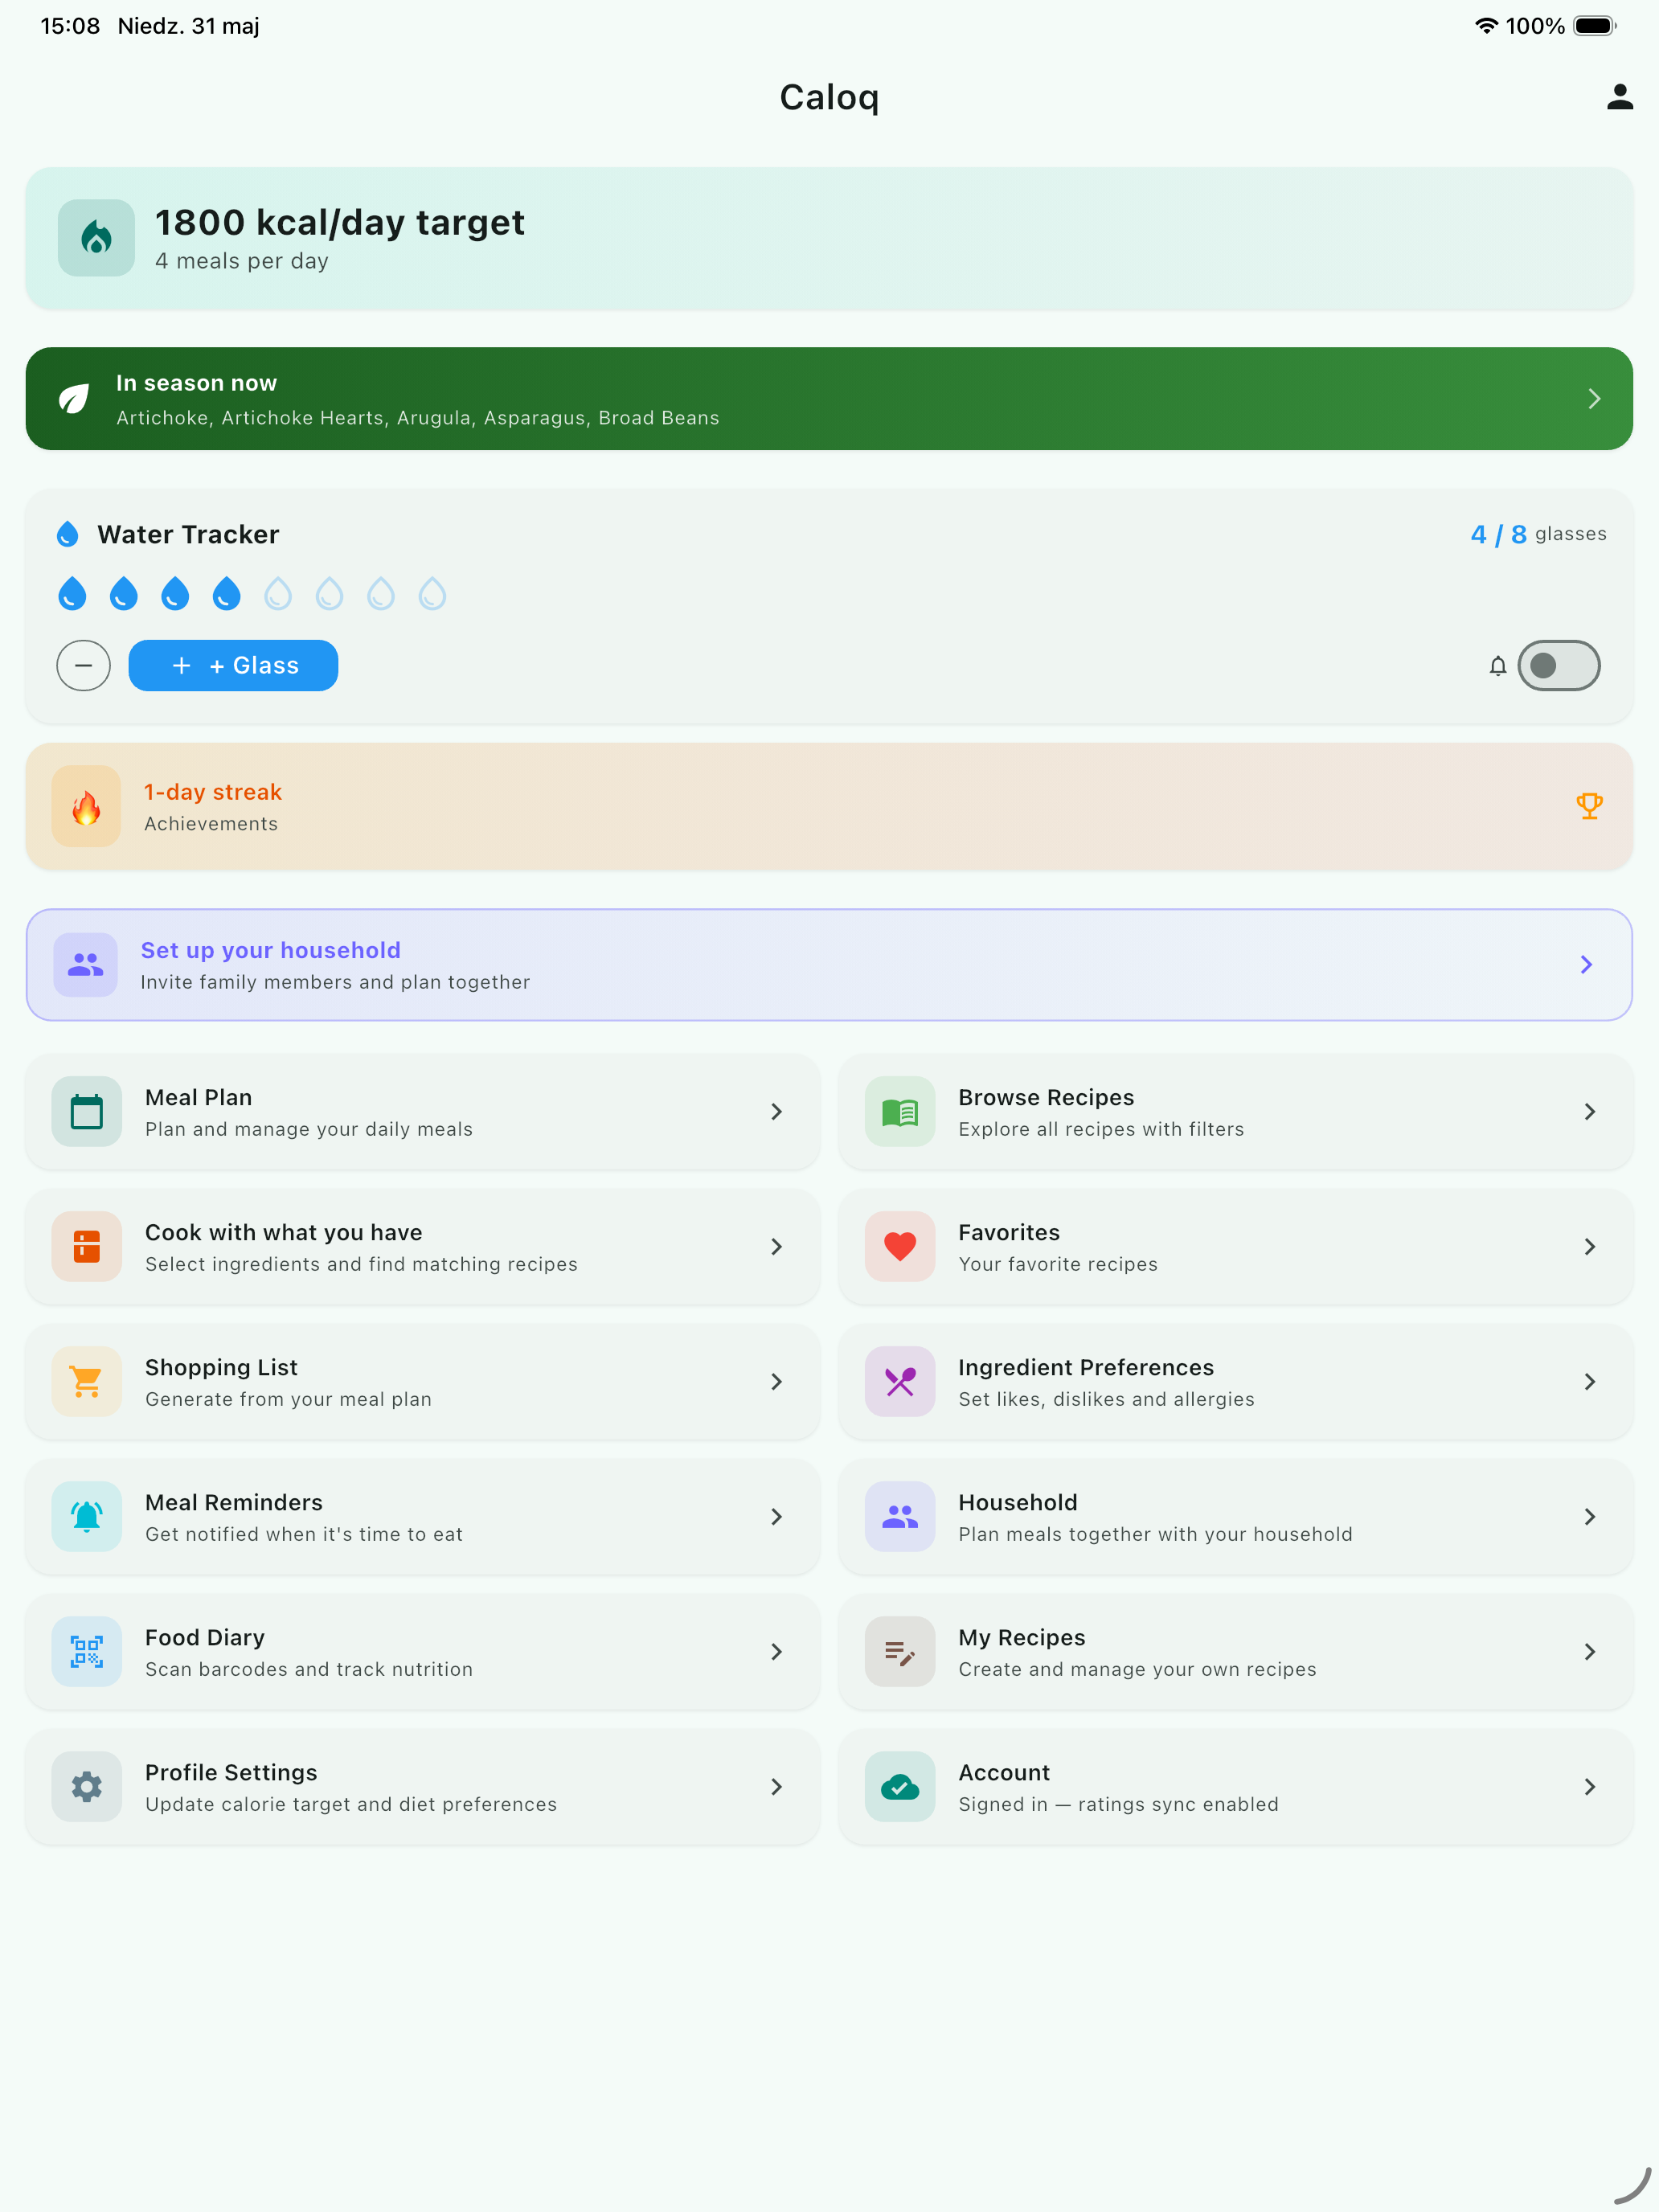The image size is (1659, 2212).
Task: Tap the seventh (empty) water drop
Action: pyautogui.click(x=381, y=594)
